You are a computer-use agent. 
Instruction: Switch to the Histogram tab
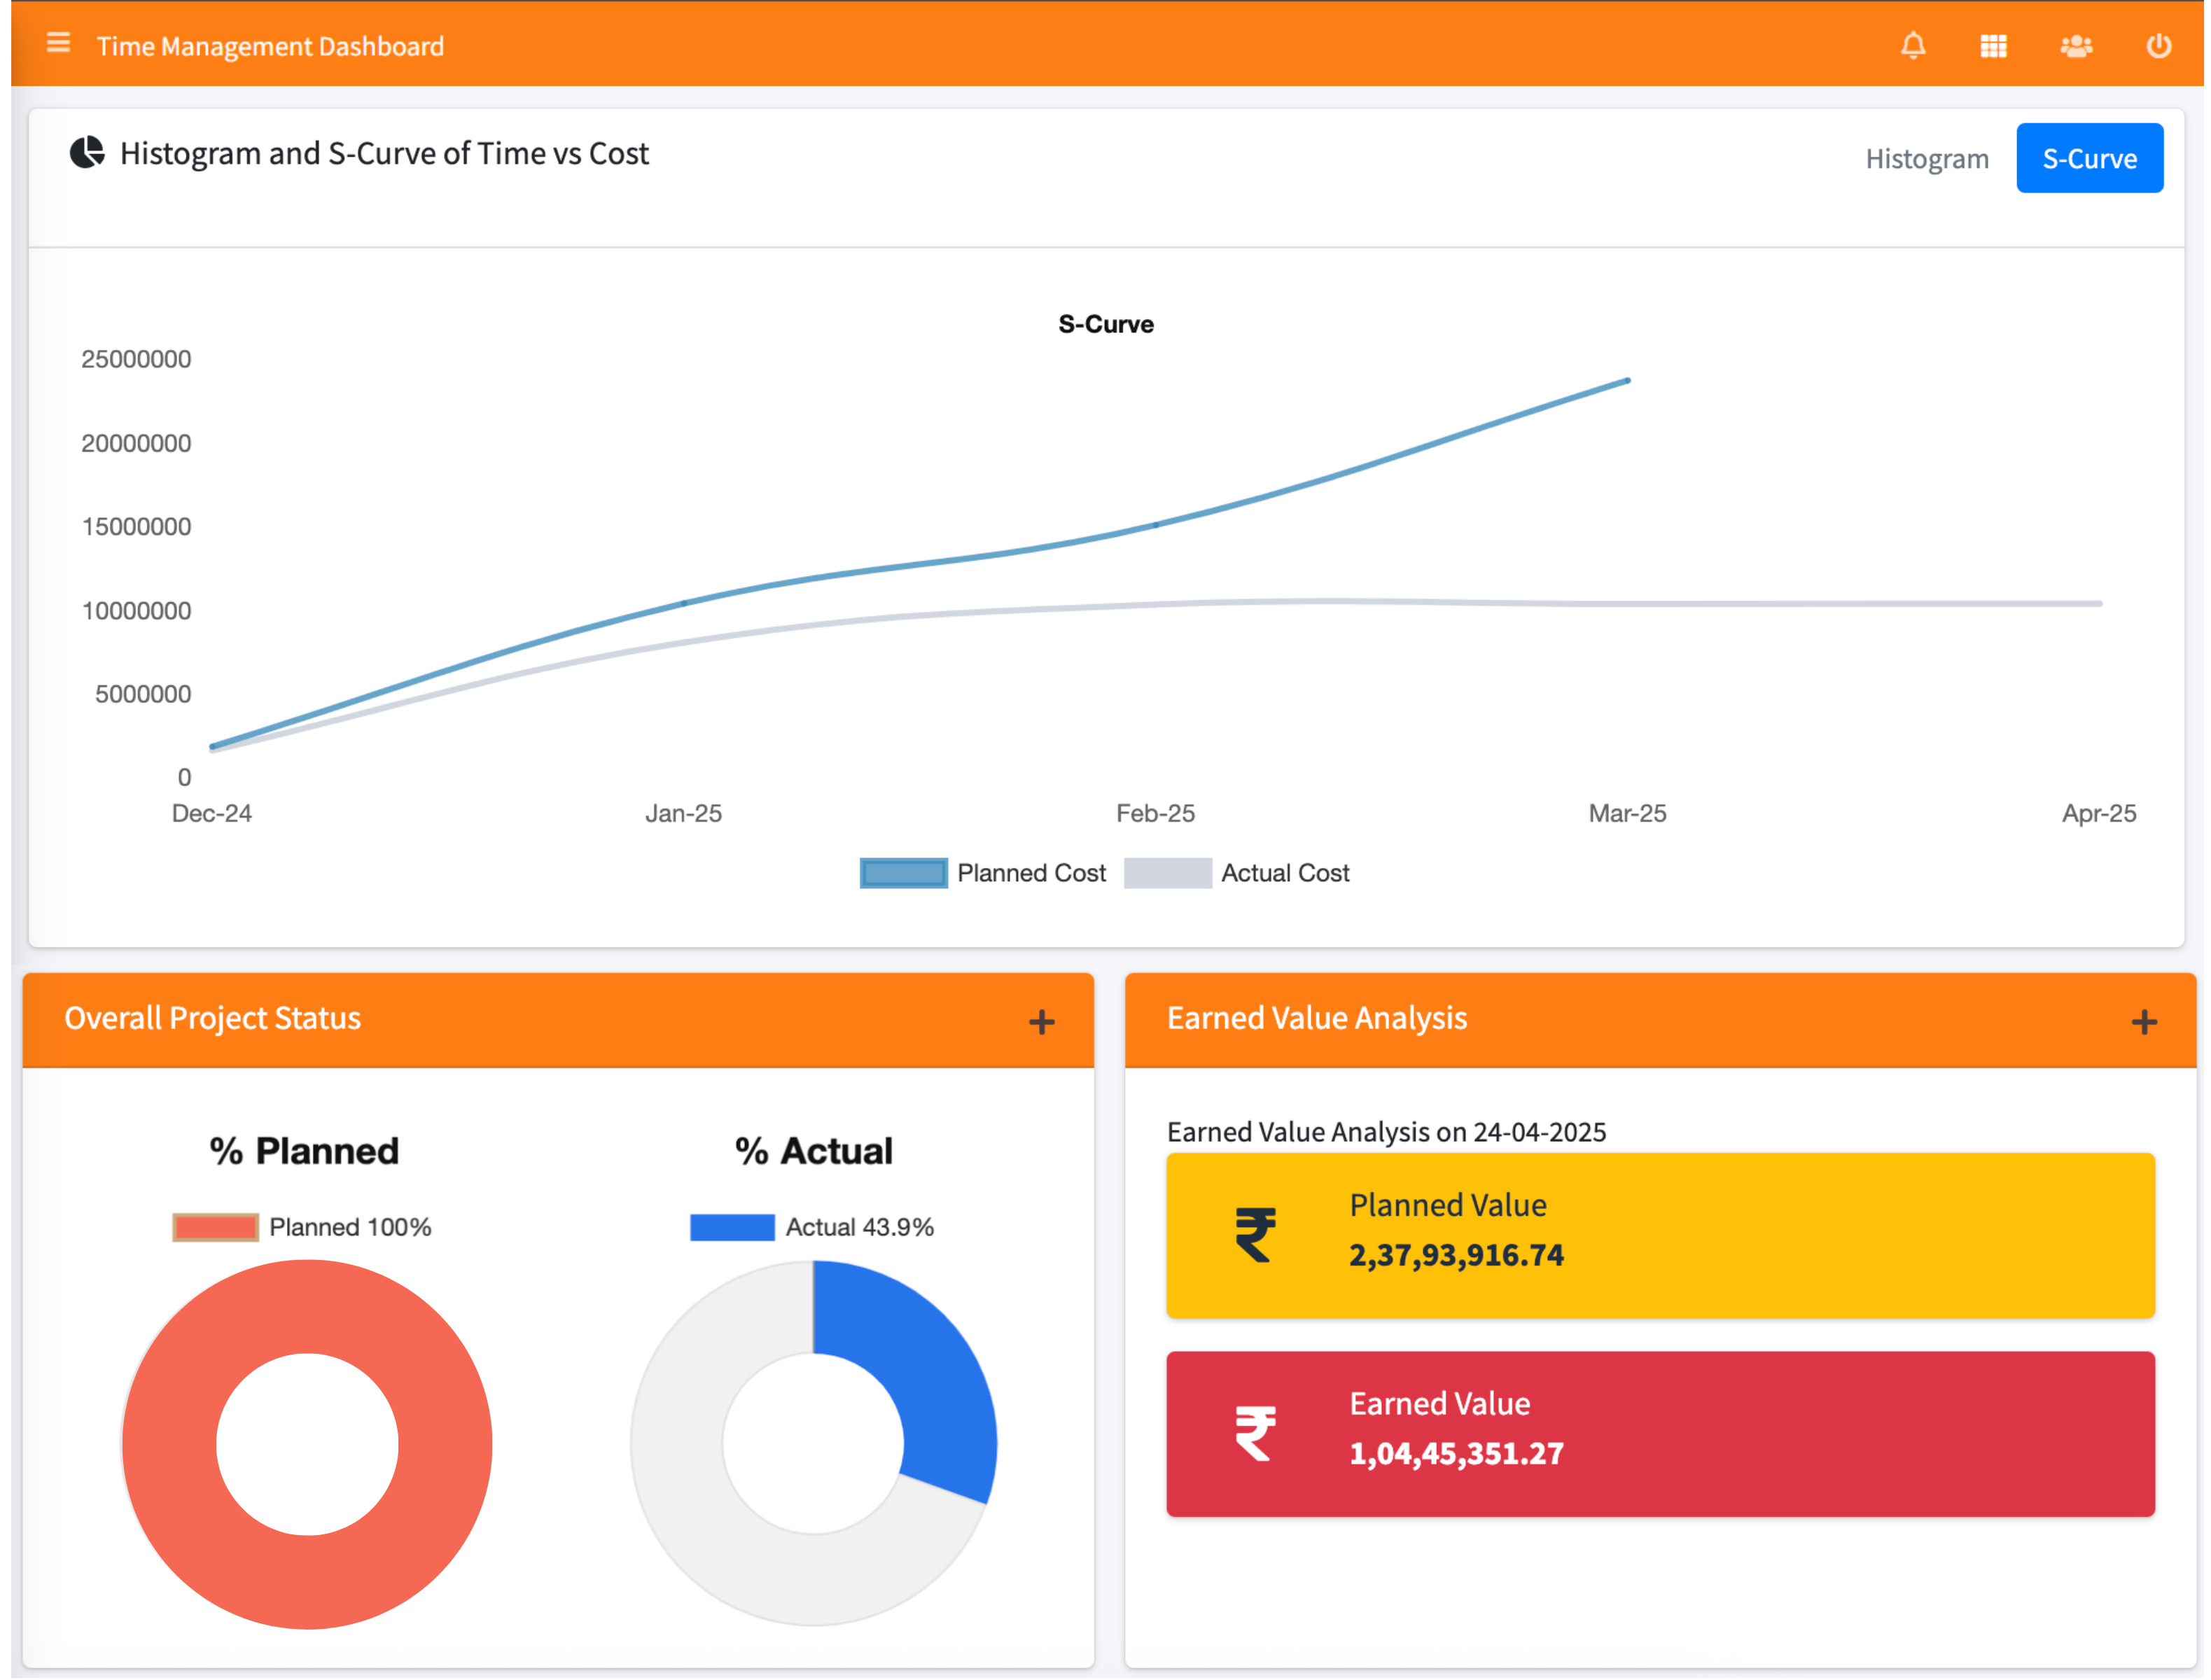pos(1926,159)
